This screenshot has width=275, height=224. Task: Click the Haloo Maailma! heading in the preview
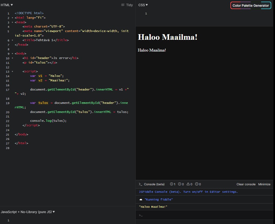(x=168, y=37)
